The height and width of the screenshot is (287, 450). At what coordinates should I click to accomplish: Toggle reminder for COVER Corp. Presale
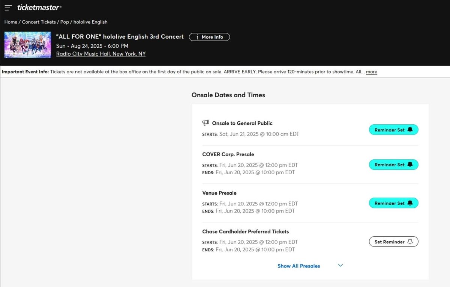tap(393, 165)
